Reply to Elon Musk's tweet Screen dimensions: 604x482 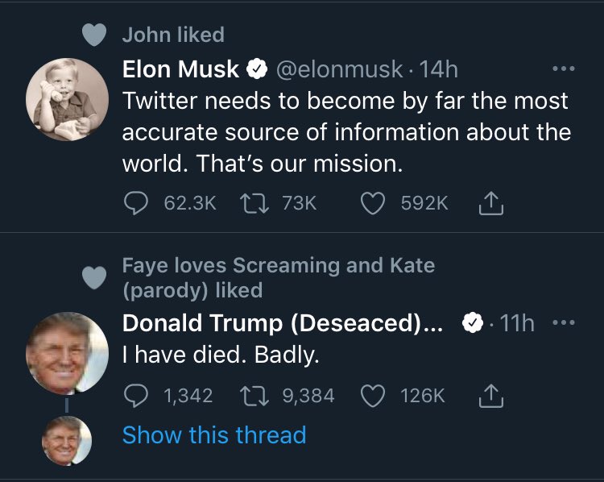(134, 204)
